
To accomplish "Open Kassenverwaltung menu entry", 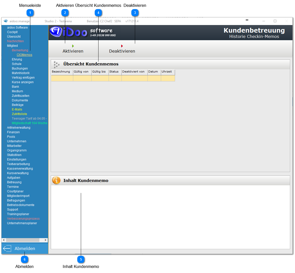I will [x=20, y=169].
